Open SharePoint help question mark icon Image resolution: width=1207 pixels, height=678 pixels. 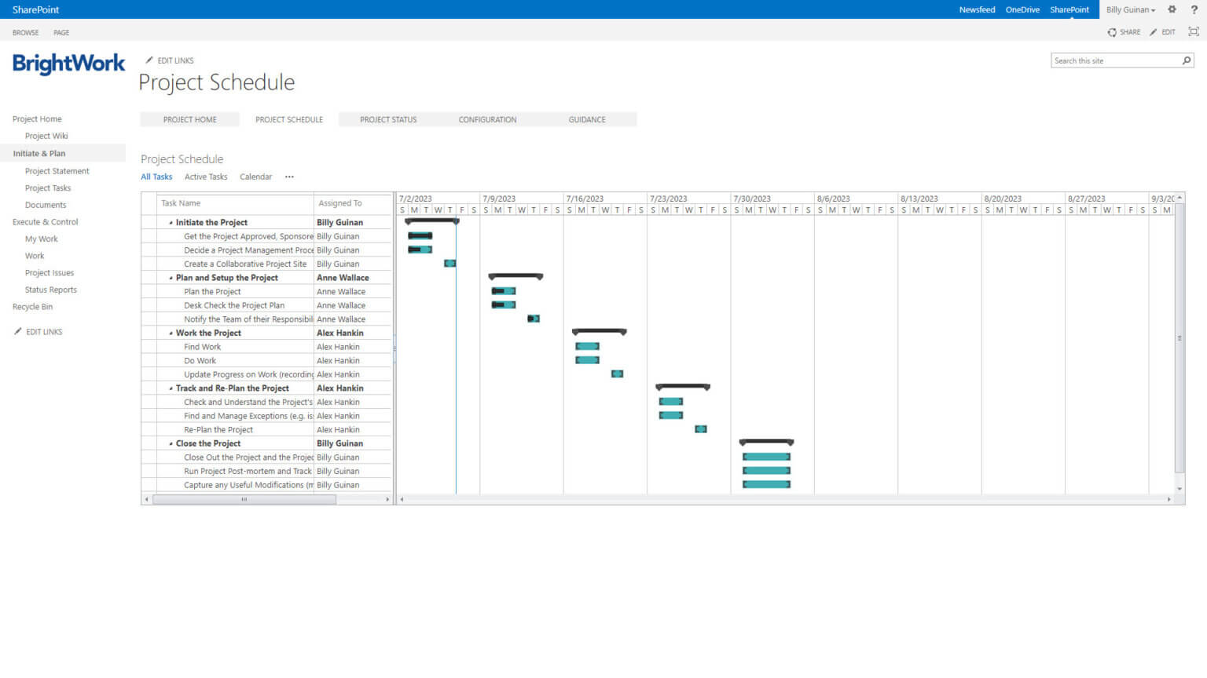1194,9
